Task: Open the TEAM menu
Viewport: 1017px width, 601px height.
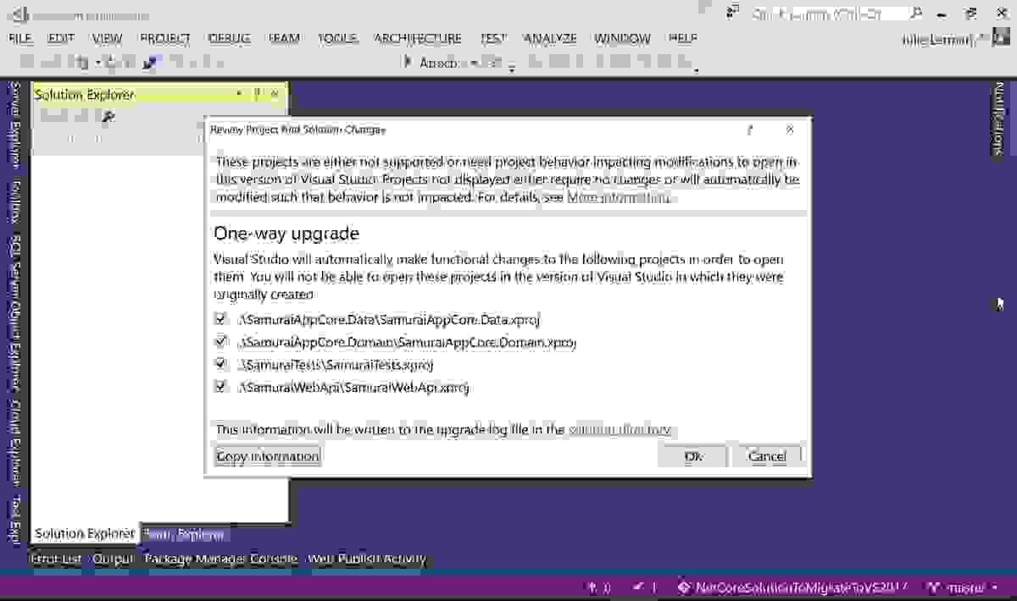Action: 284,38
